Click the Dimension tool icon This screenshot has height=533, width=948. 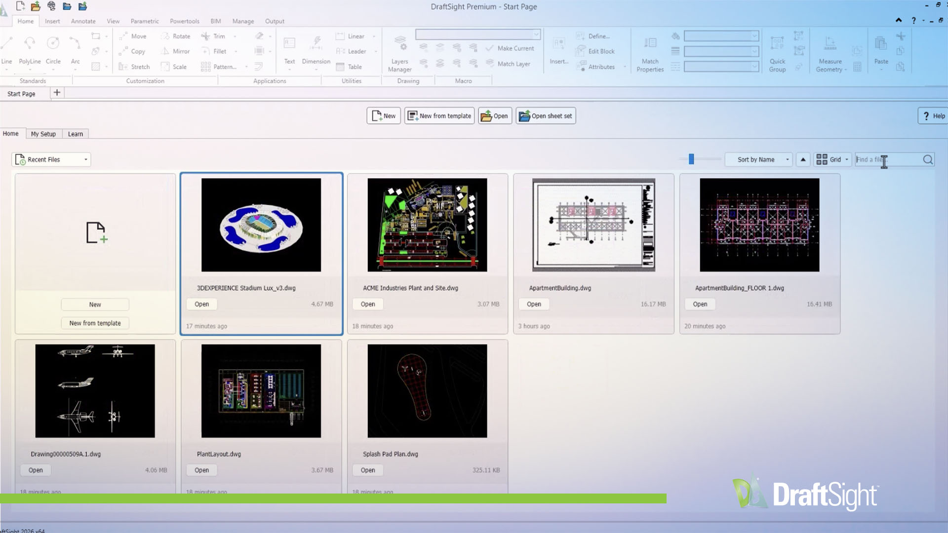316,43
